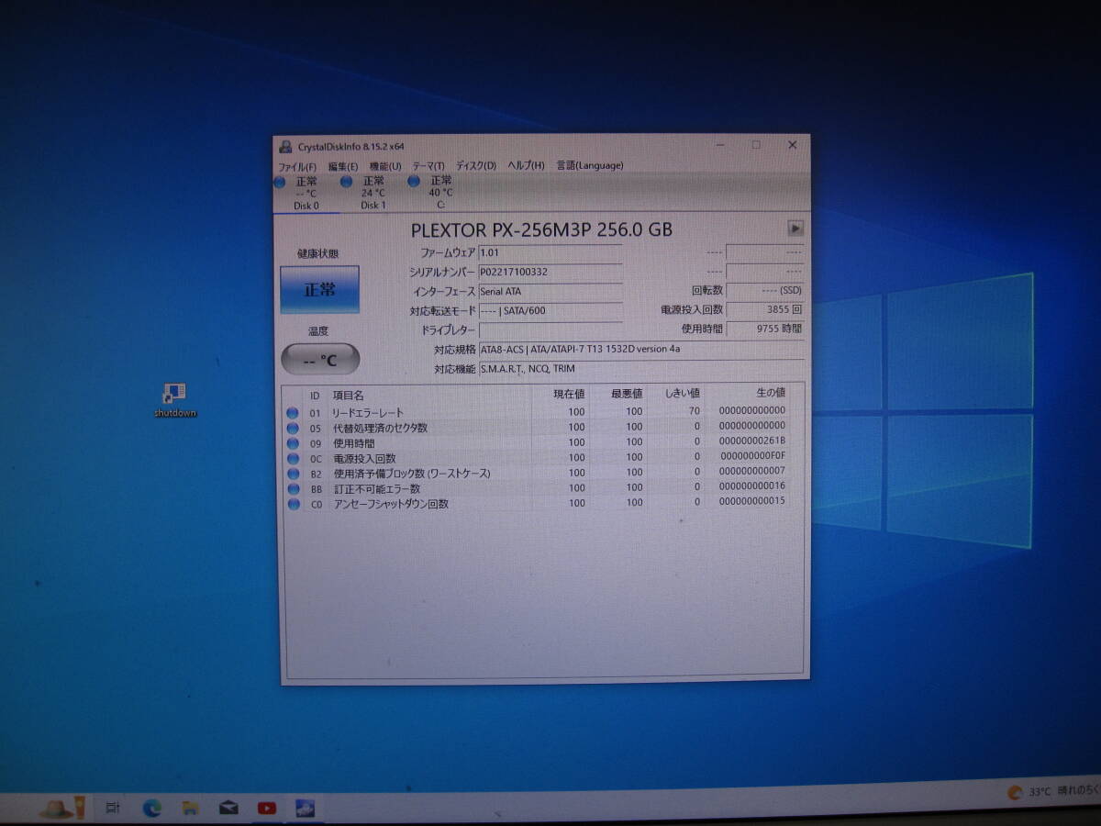
Task: Open the 編集(E) menu
Action: point(343,166)
